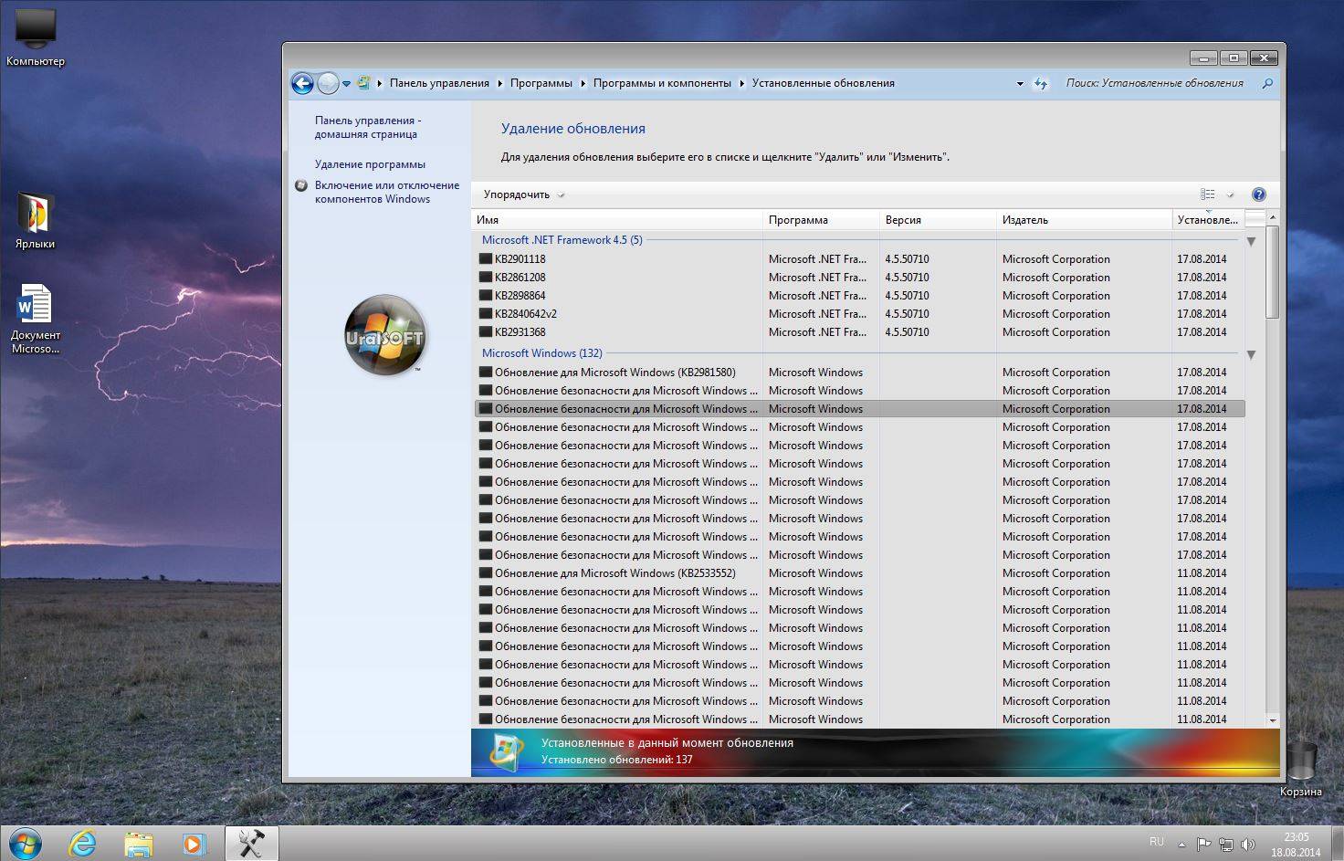Screen dimensions: 1344x861
Task: Click the search magnifier icon
Action: pyautogui.click(x=1267, y=83)
